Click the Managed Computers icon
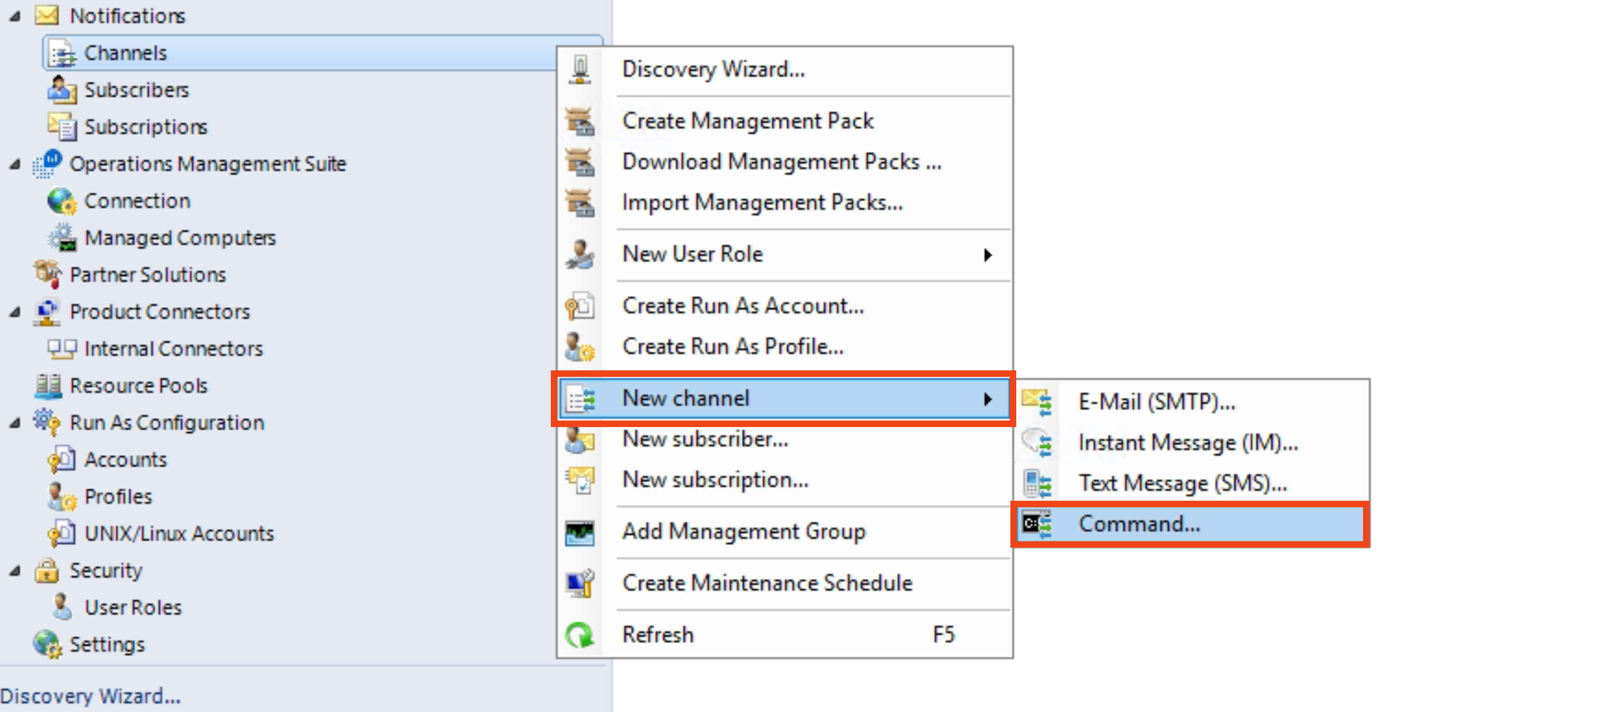Viewport: 1614px width, 712px height. coord(63,238)
